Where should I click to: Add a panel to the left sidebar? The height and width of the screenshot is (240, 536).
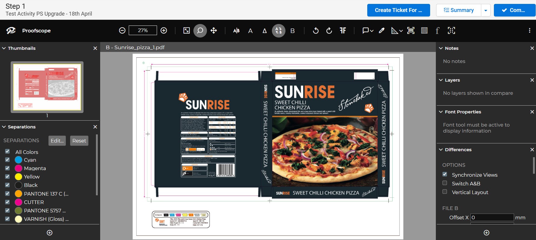click(50, 233)
